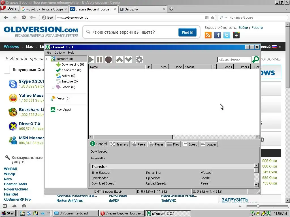
Task: Sort torrents by Size column
Action: tap(160, 67)
